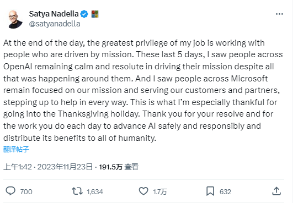Click the 1.7万 likes count
Image resolution: width=298 pixels, height=203 pixels.
tap(160, 191)
